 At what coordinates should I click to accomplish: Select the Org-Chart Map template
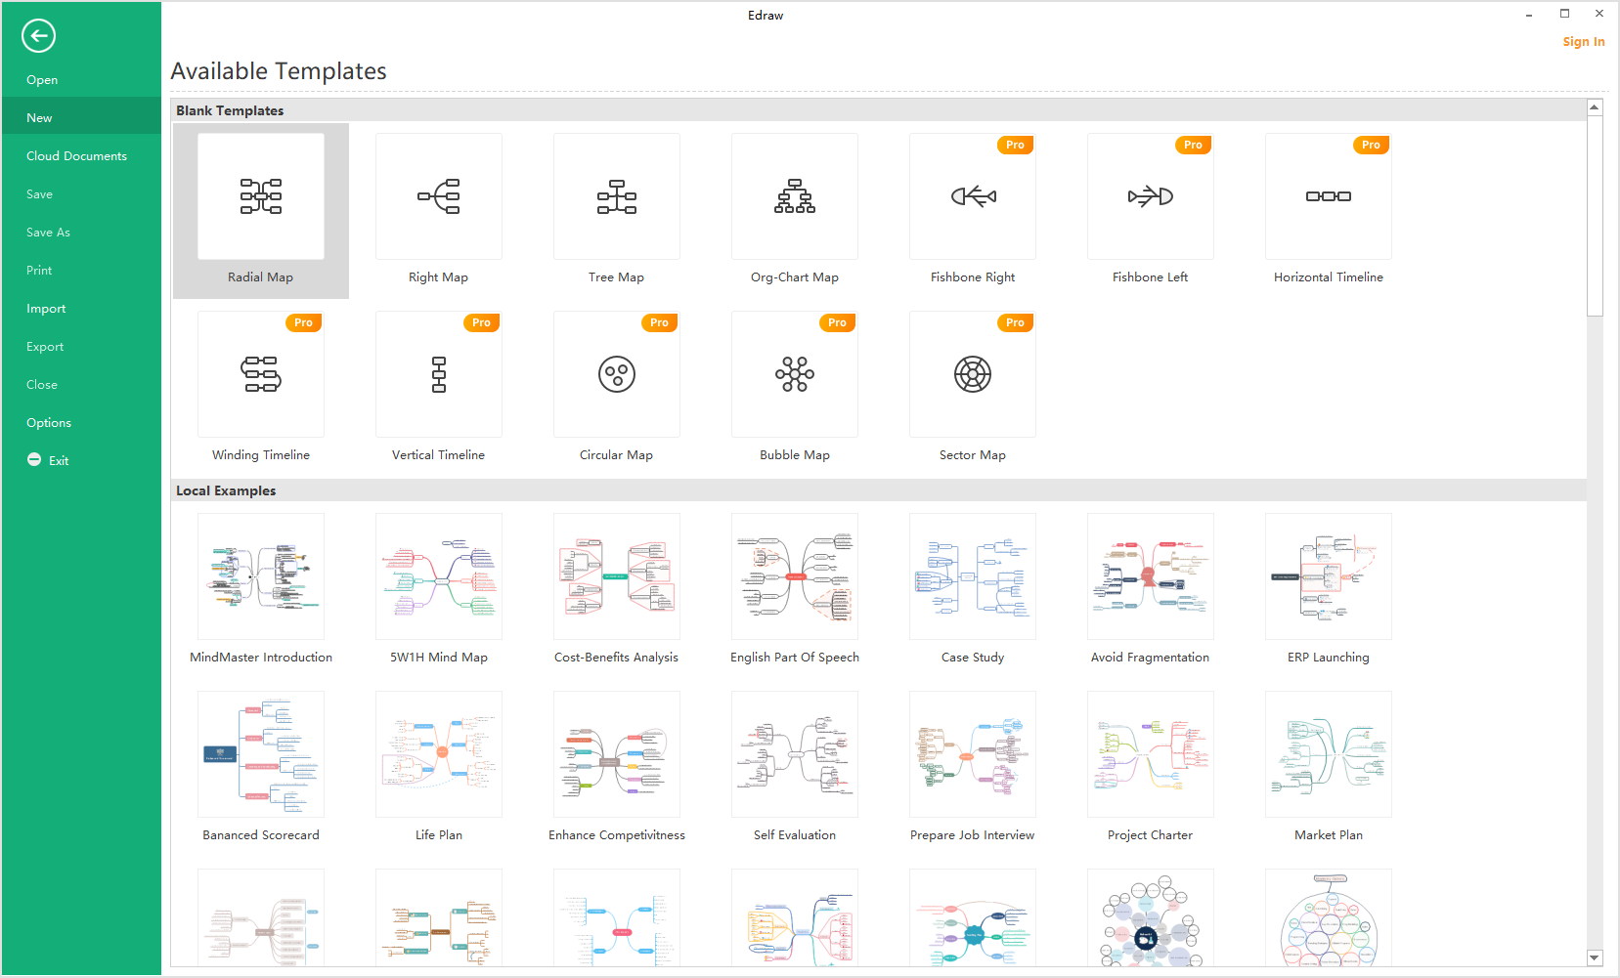tap(795, 197)
